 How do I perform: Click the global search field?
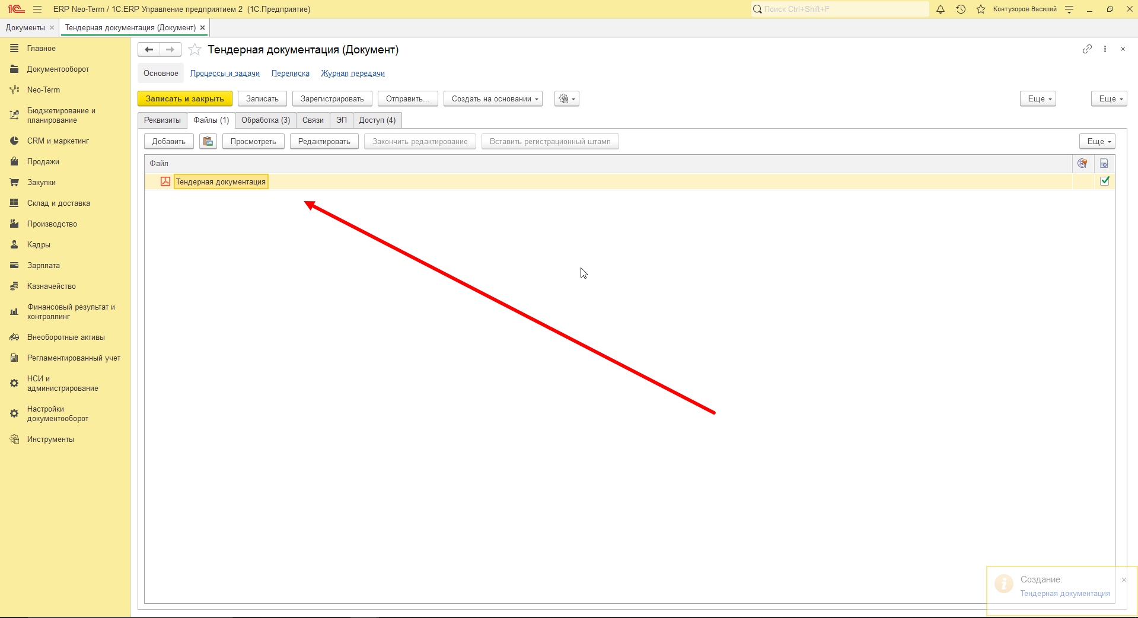point(840,9)
